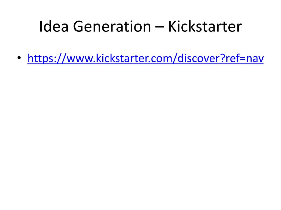Click the word Kickstarter in the heading

pyautogui.click(x=205, y=27)
